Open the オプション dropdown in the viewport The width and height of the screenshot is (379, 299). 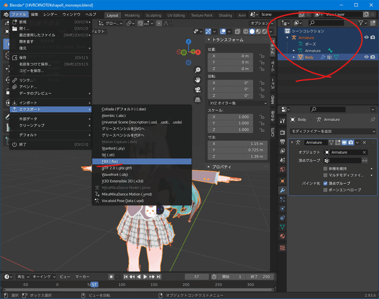262,23
